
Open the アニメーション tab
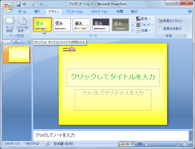point(75,12)
